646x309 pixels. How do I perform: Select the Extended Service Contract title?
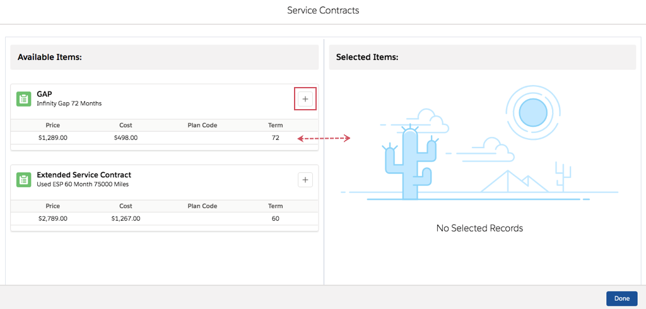tap(84, 175)
